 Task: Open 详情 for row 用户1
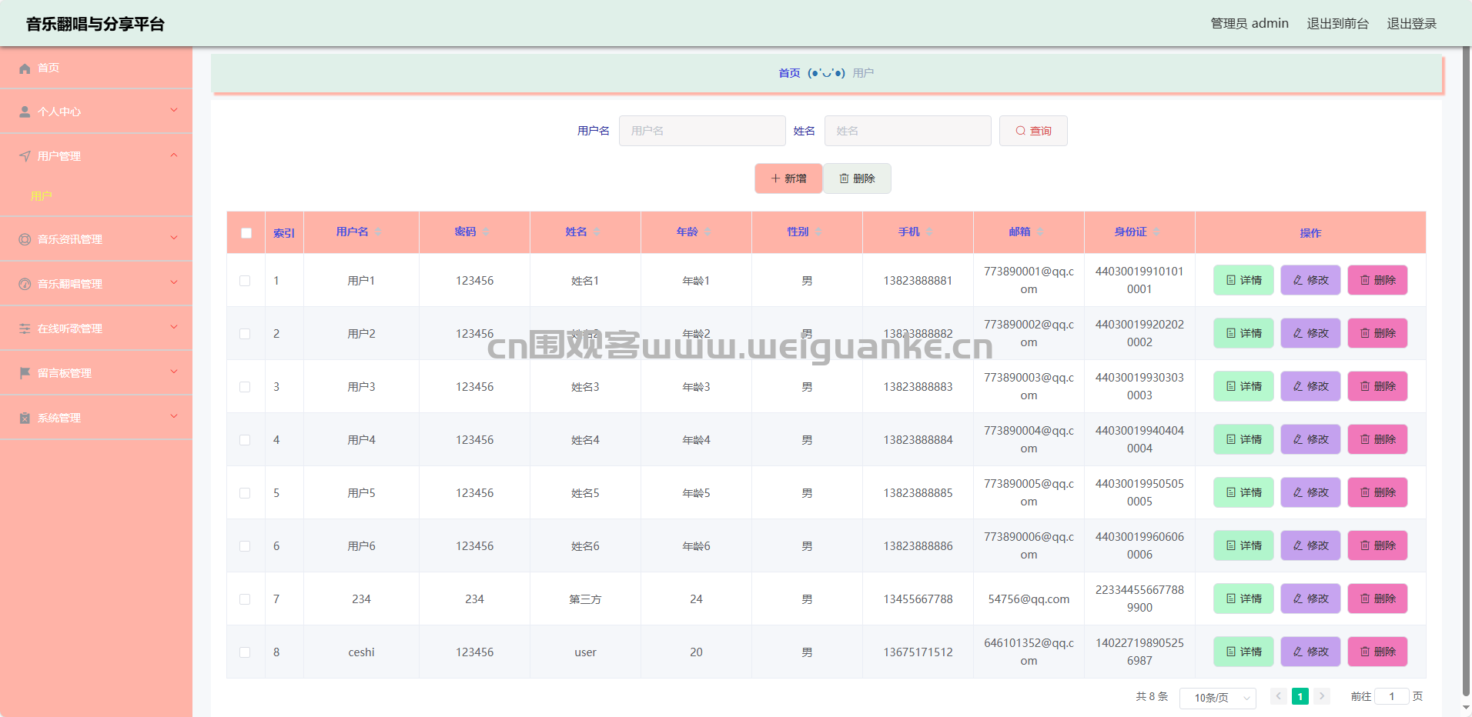[x=1244, y=280]
